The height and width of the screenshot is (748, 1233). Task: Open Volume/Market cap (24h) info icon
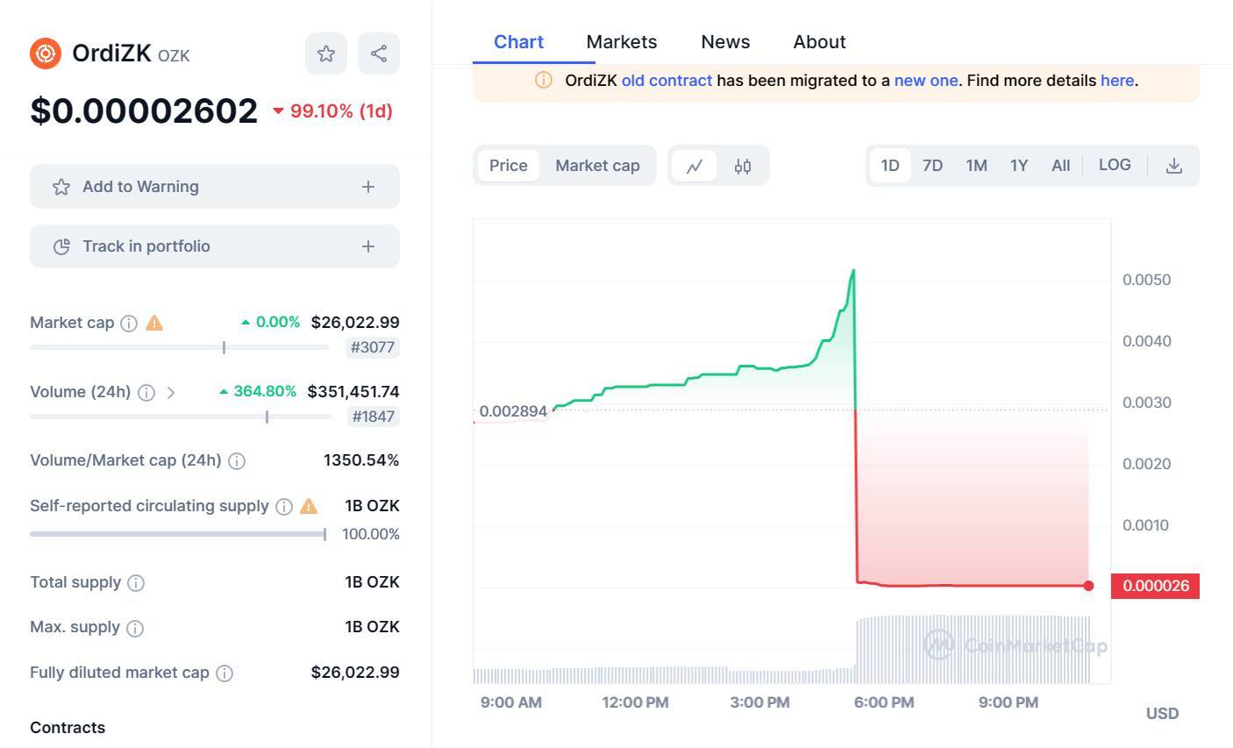(237, 461)
